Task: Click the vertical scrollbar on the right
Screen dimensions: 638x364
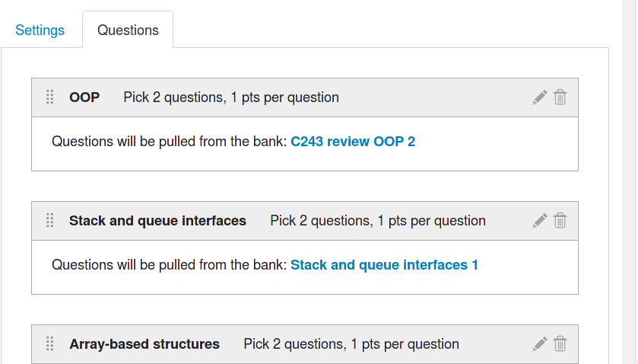Action: point(629,182)
